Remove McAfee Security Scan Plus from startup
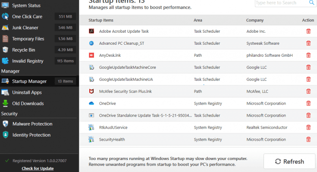 pyautogui.click(x=308, y=92)
